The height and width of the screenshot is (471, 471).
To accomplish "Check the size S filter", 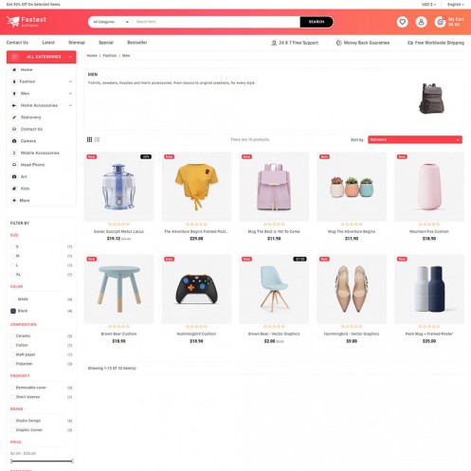I will click(13, 246).
